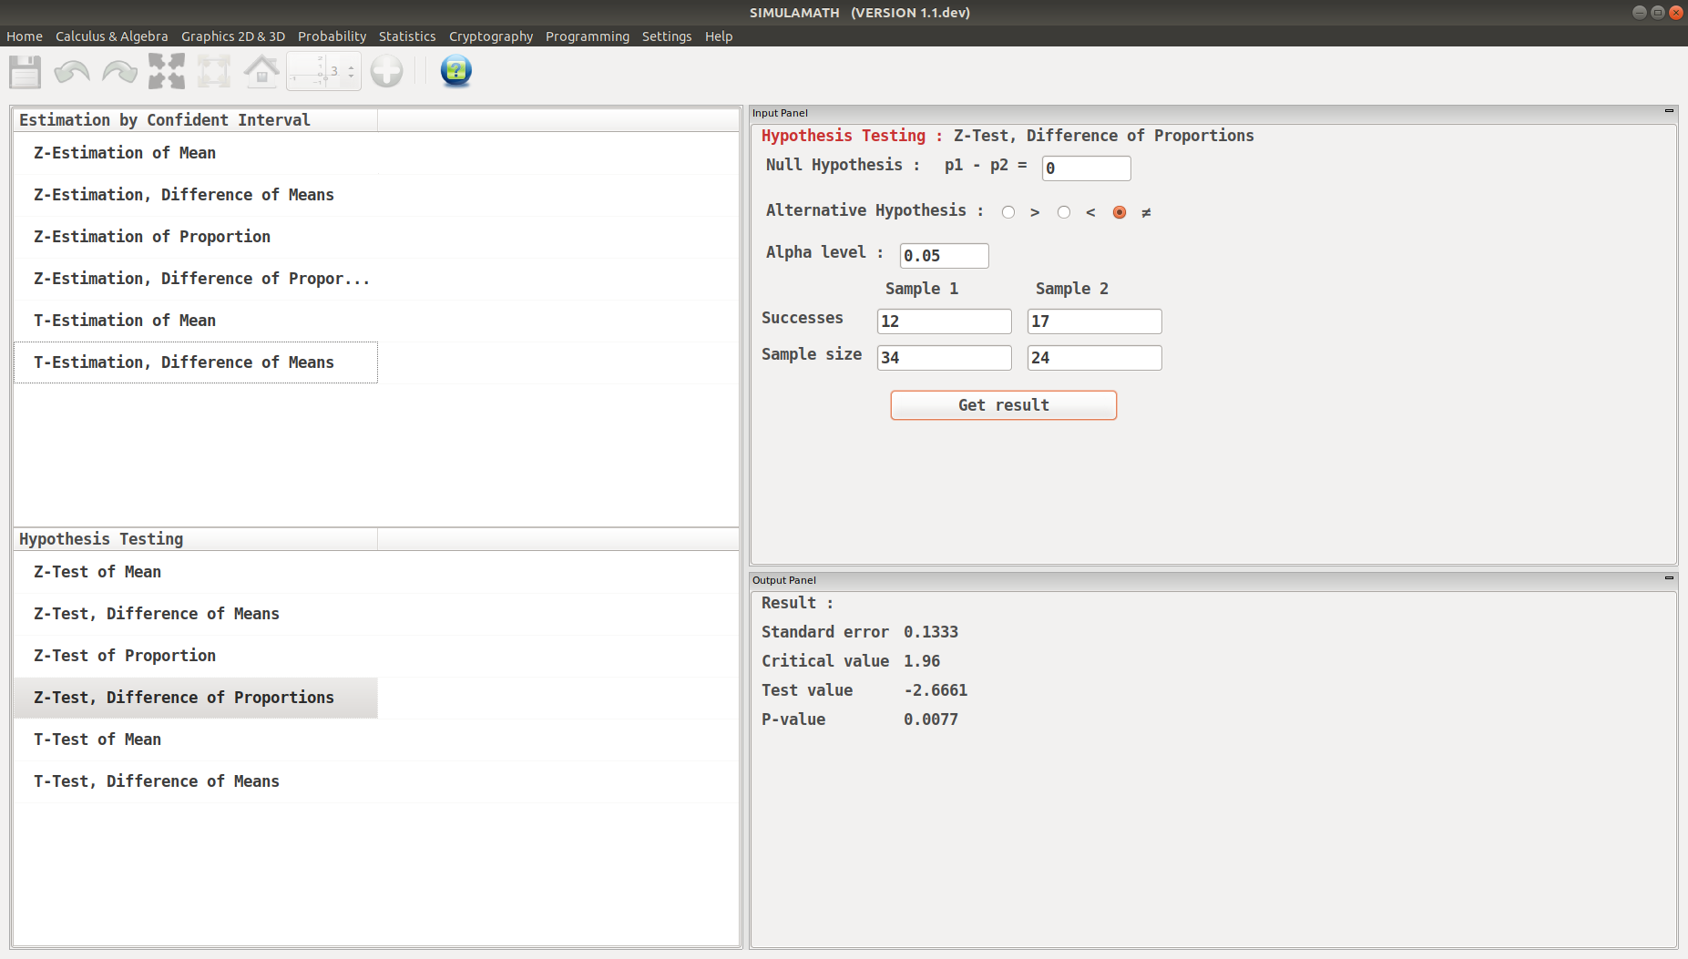Select Z-Estimation, Difference of Propor...
The height and width of the screenshot is (959, 1688).
pos(195,279)
